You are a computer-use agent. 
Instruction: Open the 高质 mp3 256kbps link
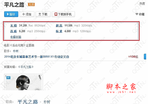[14, 31]
